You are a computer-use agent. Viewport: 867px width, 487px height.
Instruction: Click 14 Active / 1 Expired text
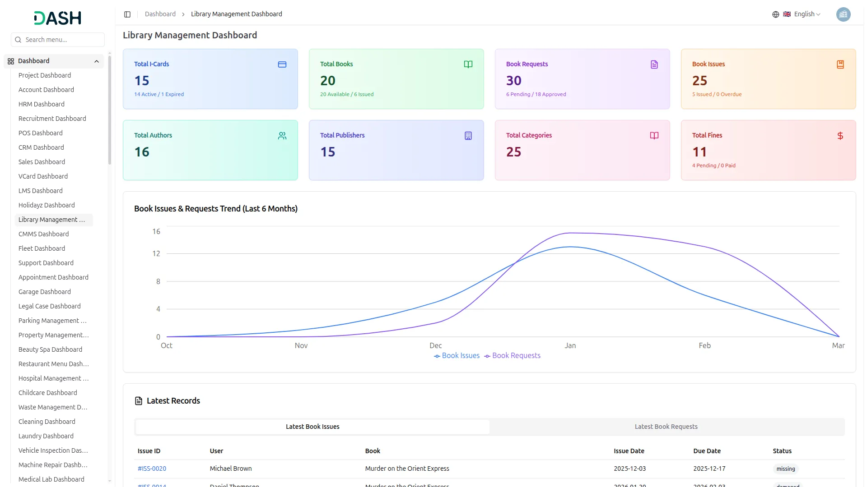[159, 94]
